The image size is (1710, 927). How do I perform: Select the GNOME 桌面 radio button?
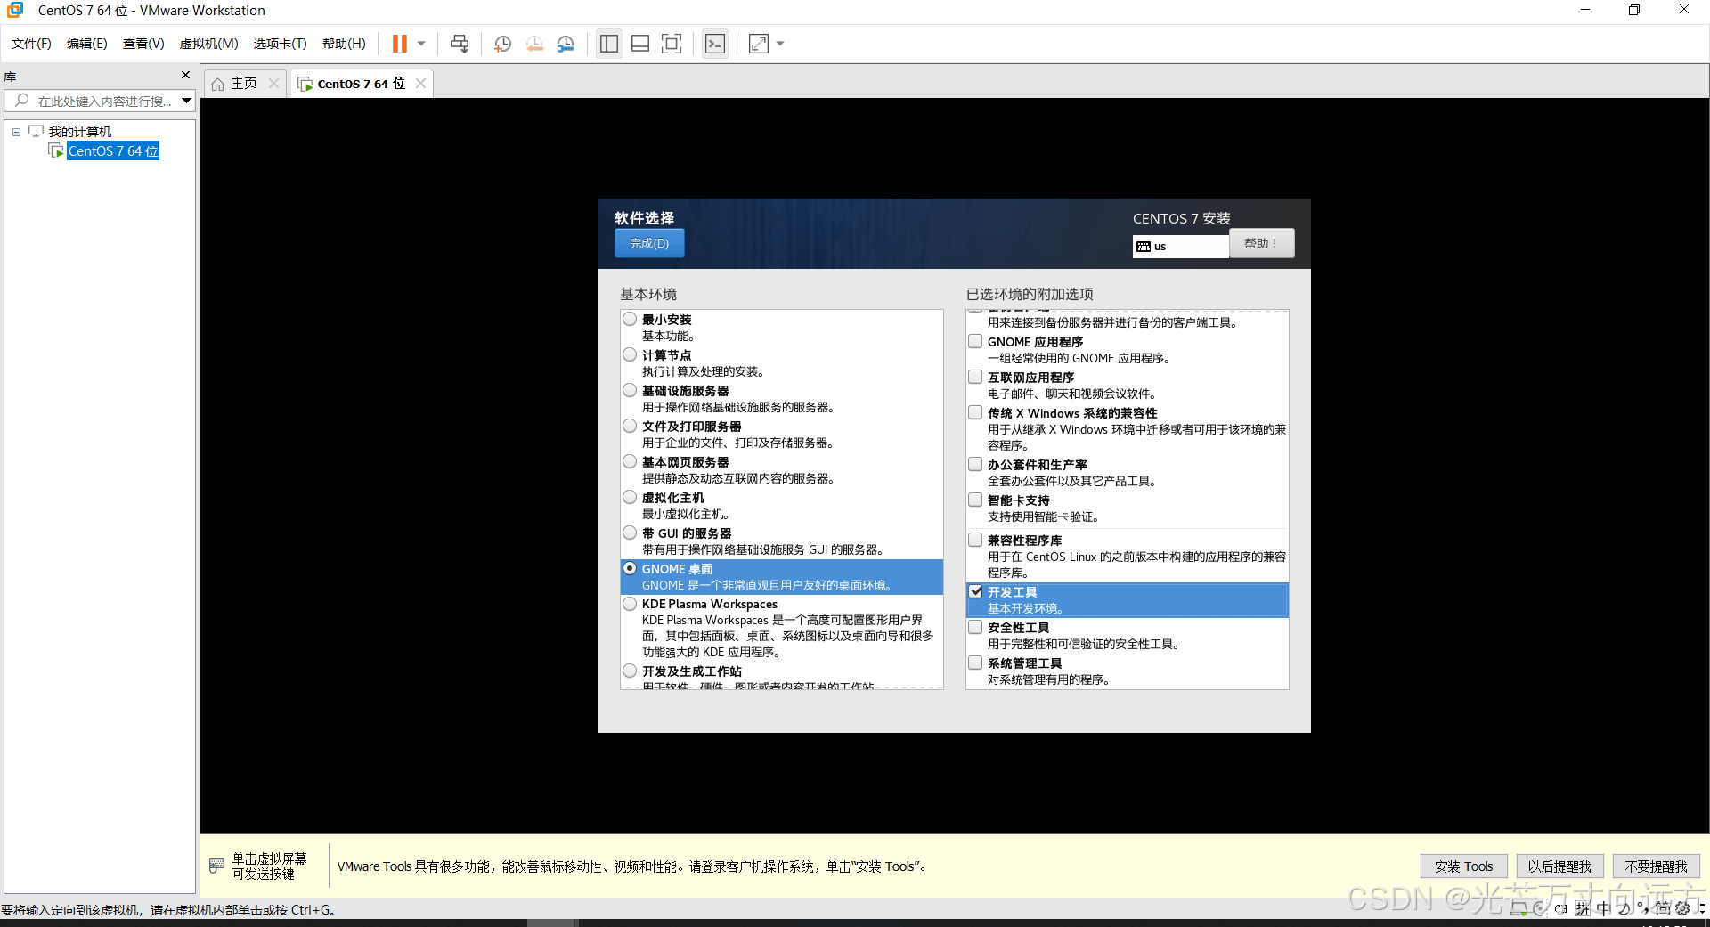click(630, 568)
